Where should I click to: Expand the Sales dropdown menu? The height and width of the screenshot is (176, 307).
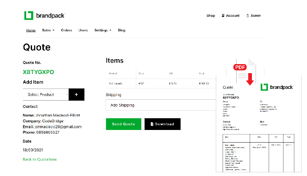click(48, 30)
